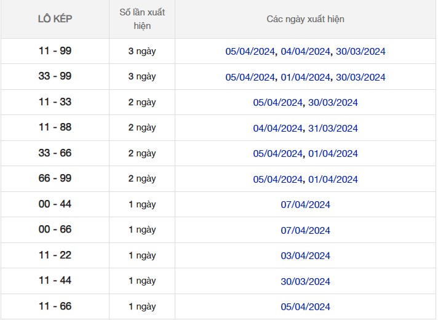The height and width of the screenshot is (320, 438).
Task: Click 07/04/2024 date in the 00 - 66 row
Action: click(x=305, y=231)
